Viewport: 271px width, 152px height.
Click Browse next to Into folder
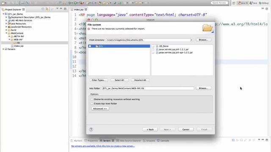[203, 88]
